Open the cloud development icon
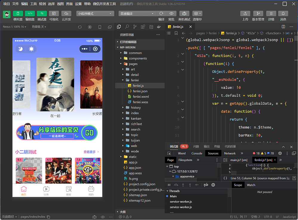The width and height of the screenshot is (298, 220). (66, 14)
